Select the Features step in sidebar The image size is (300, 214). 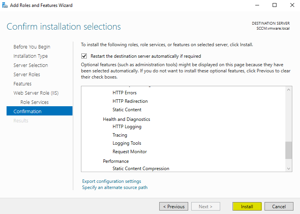click(x=22, y=84)
